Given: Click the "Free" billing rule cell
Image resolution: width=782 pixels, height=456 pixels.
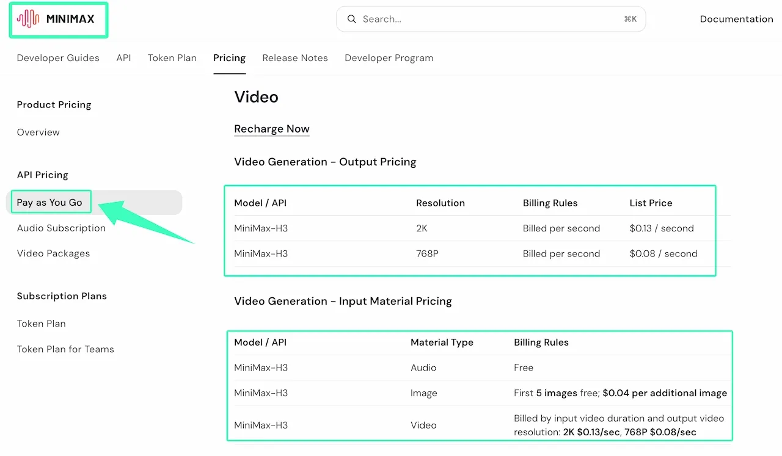Looking at the screenshot, I should pos(524,367).
